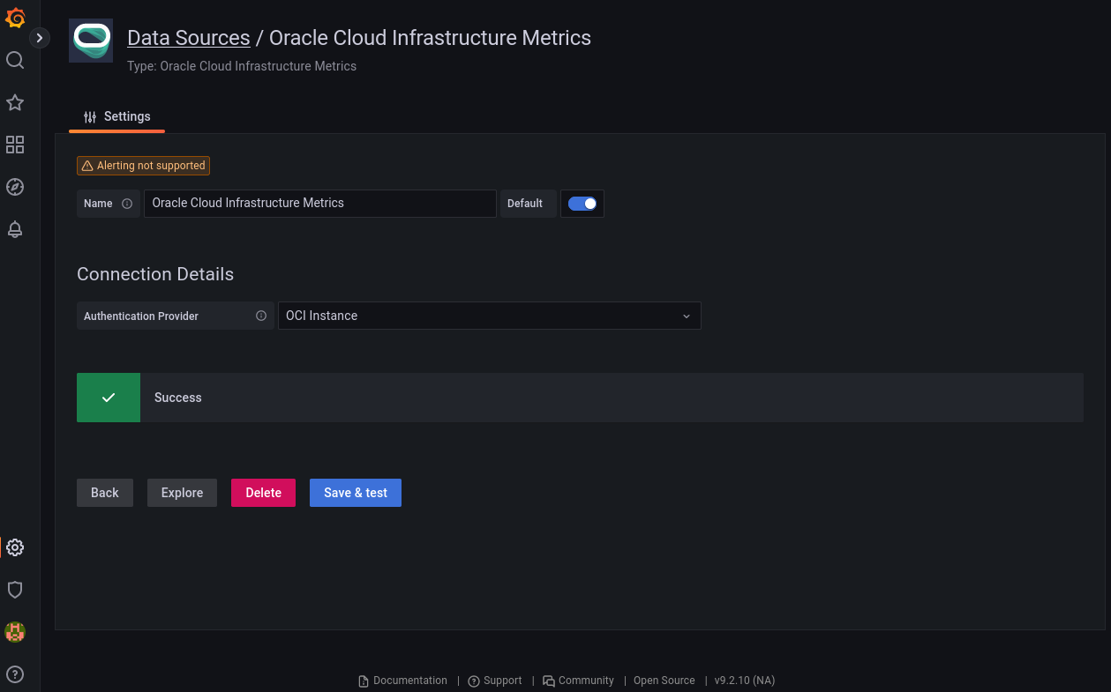
Task: Click into the Name input field
Action: click(x=319, y=204)
